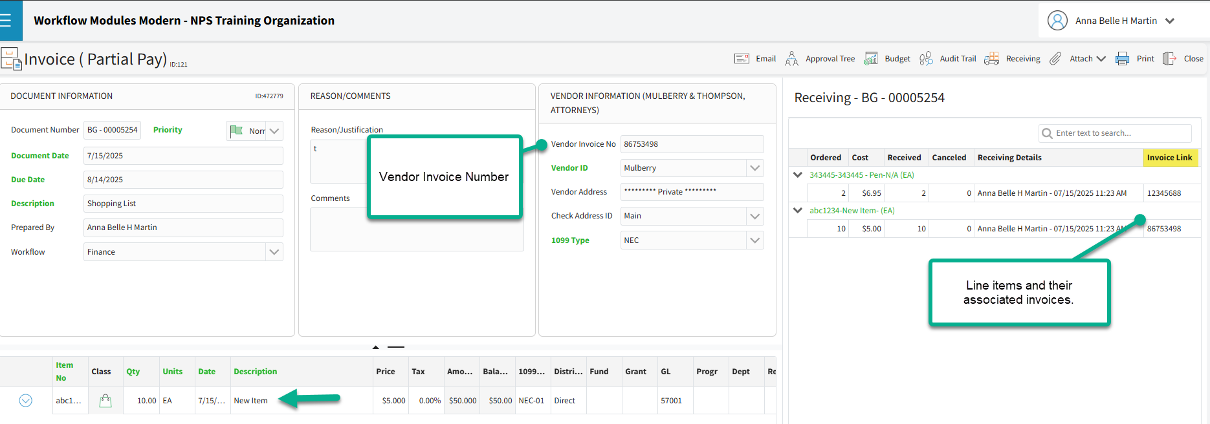This screenshot has height=424, width=1210.
Task: Click the Email envelope icon
Action: (x=742, y=59)
